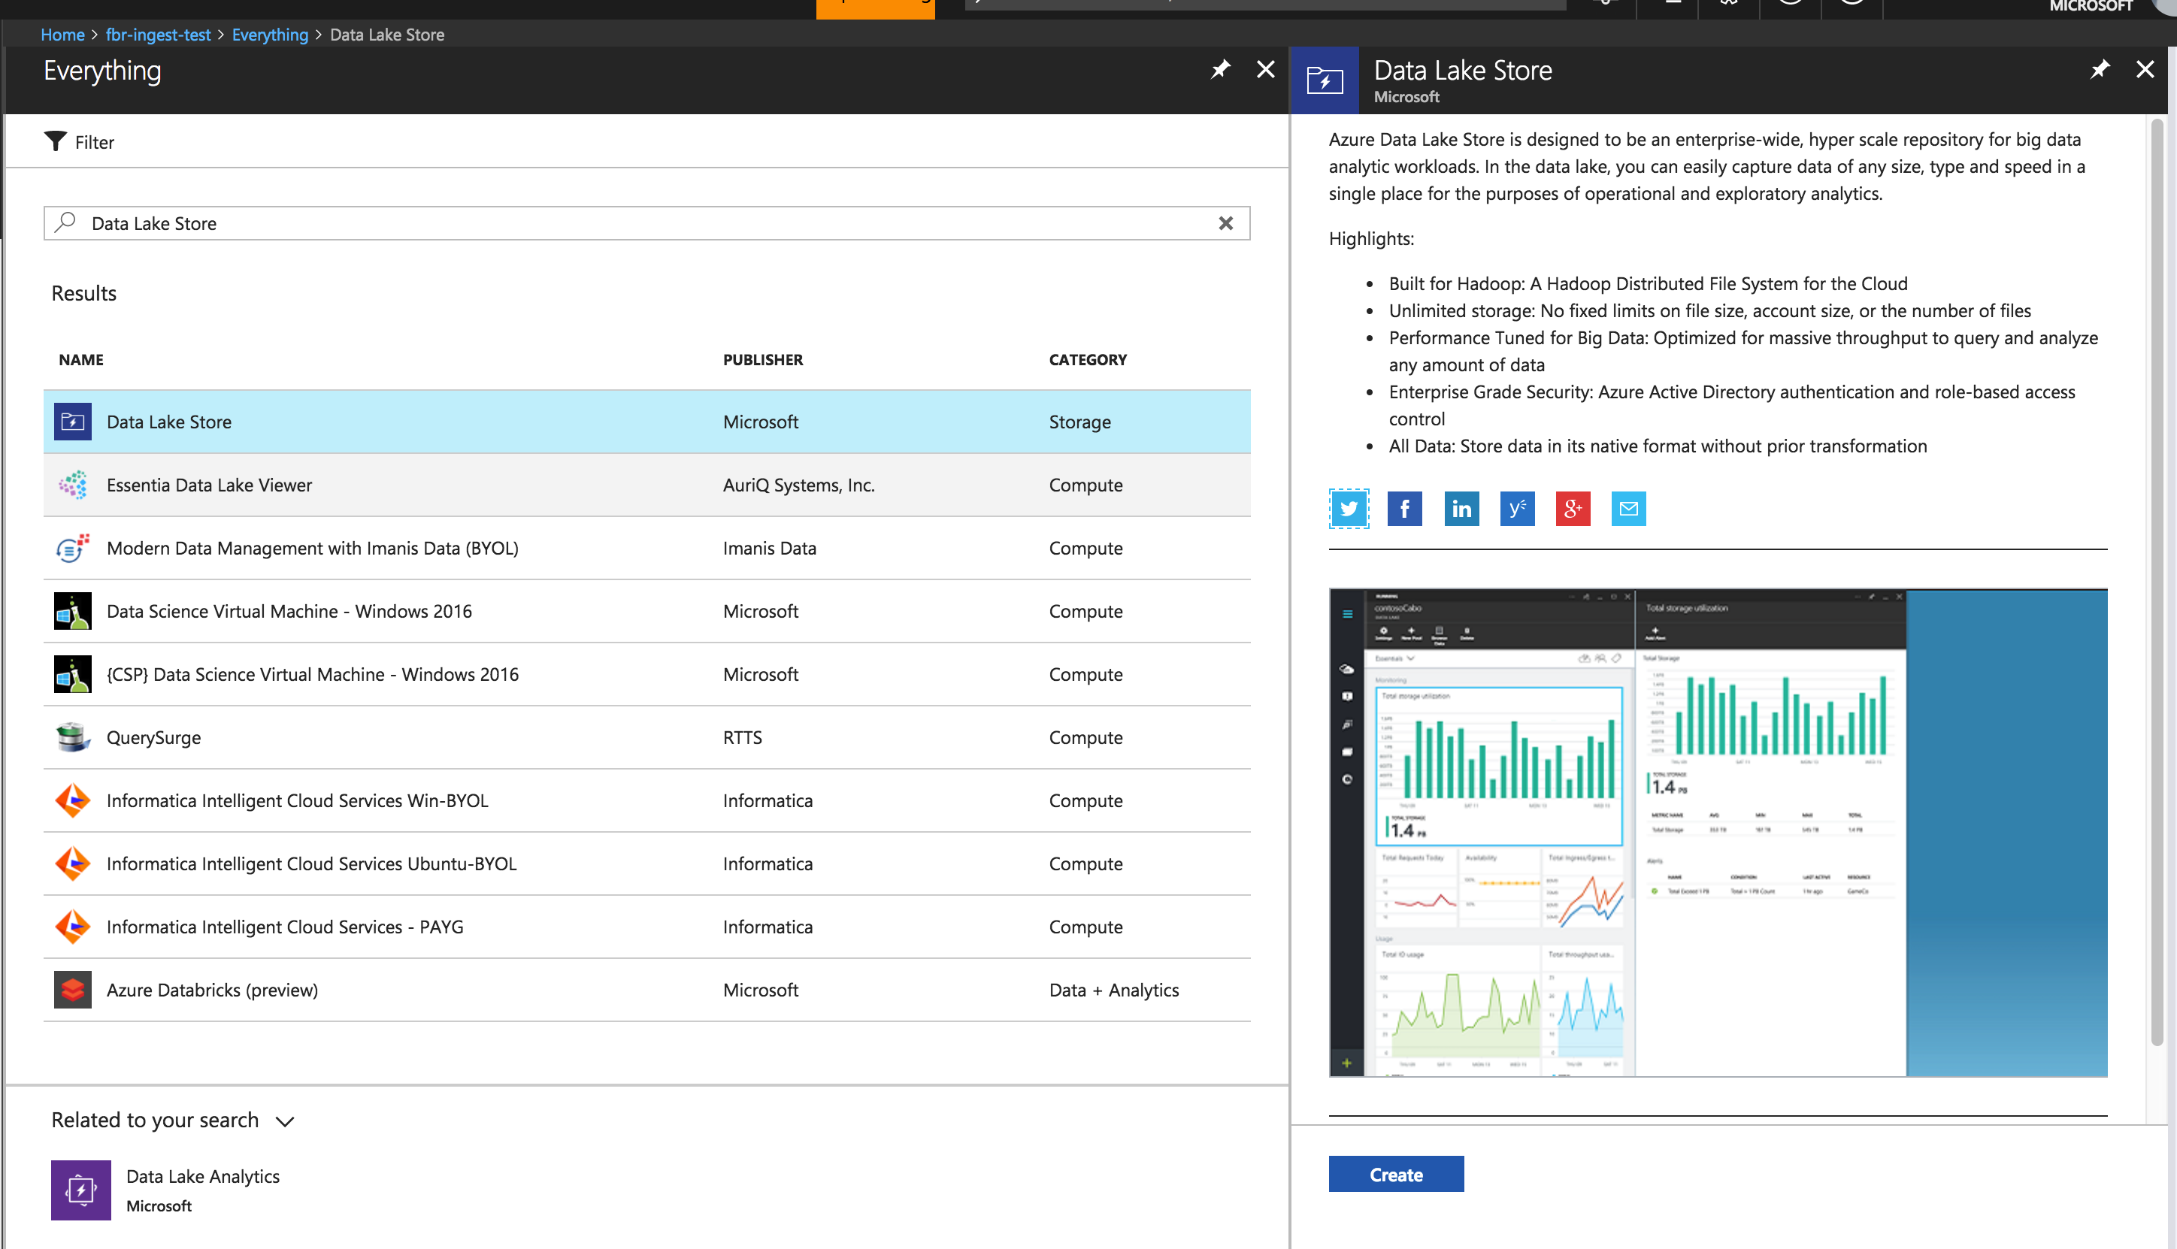Image resolution: width=2177 pixels, height=1249 pixels.
Task: Click the Data Lake Store search field
Action: tap(647, 223)
